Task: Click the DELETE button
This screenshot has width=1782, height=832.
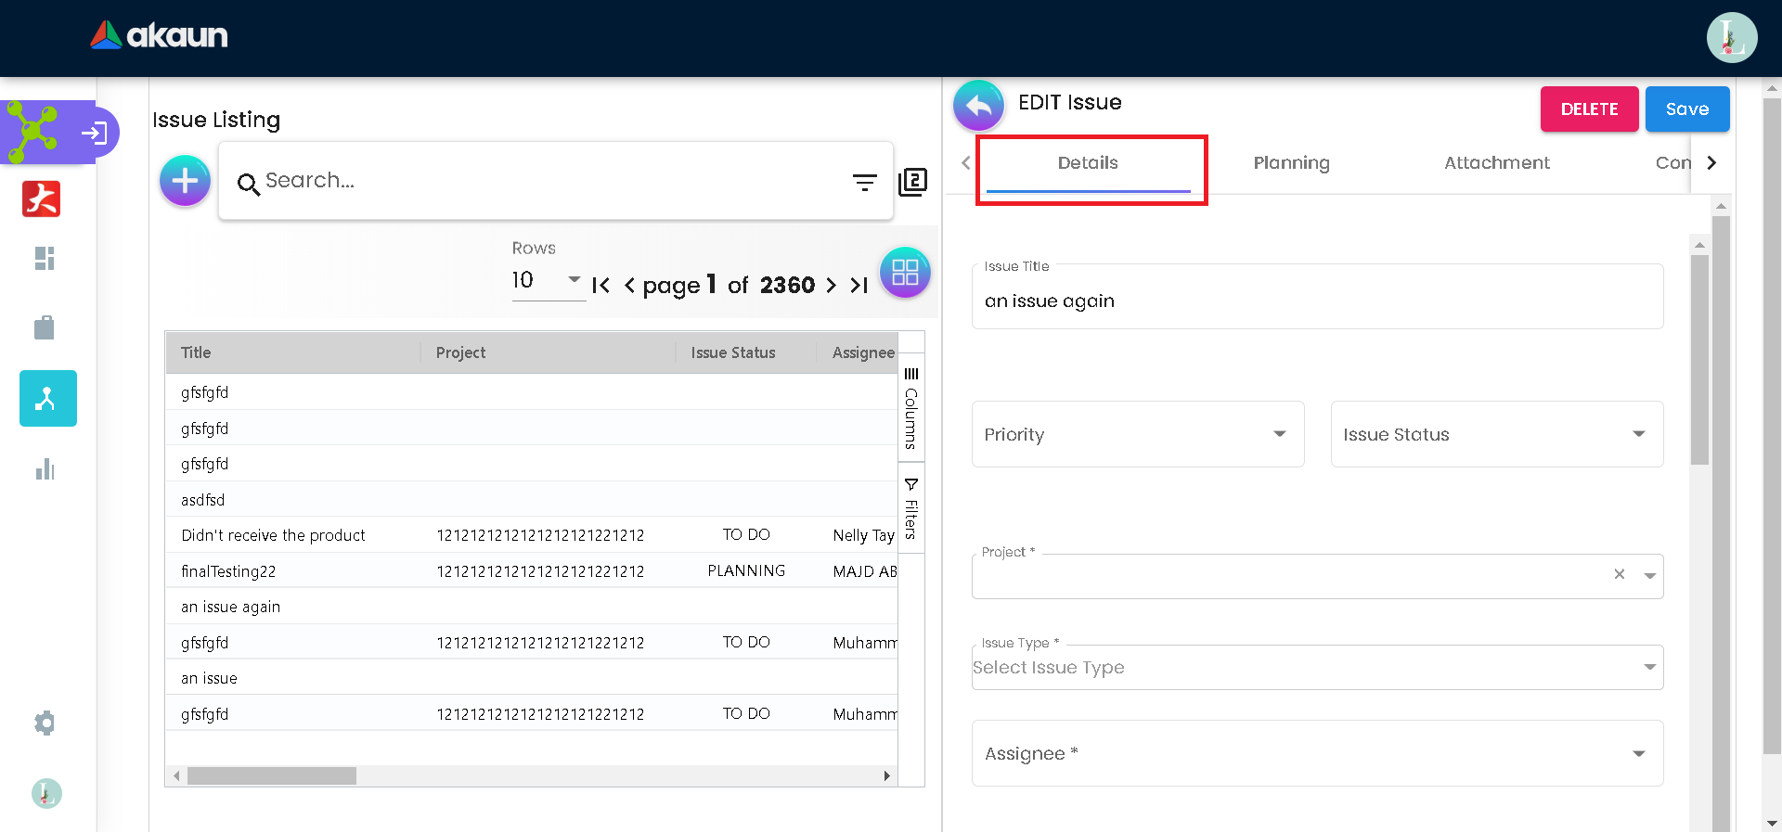Action: pos(1590,109)
